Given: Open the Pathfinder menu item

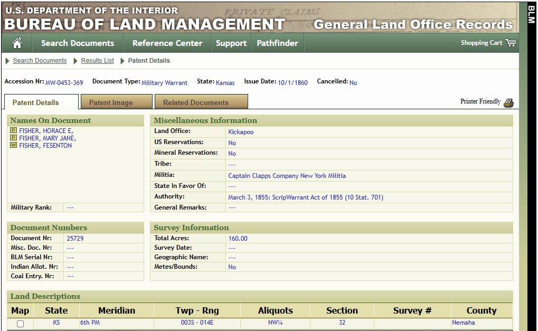Looking at the screenshot, I should click(277, 43).
